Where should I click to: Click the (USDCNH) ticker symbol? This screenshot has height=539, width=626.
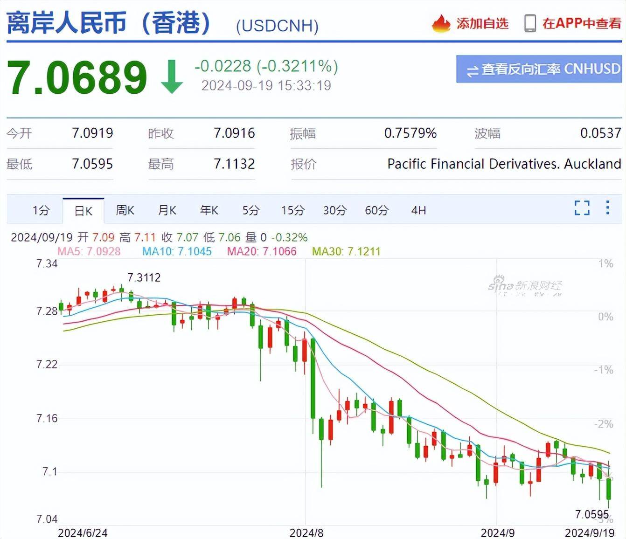click(277, 26)
